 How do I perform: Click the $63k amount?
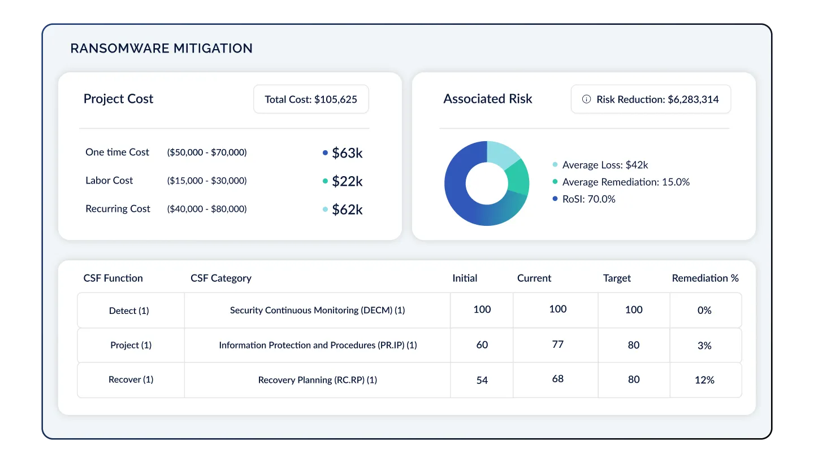click(347, 153)
